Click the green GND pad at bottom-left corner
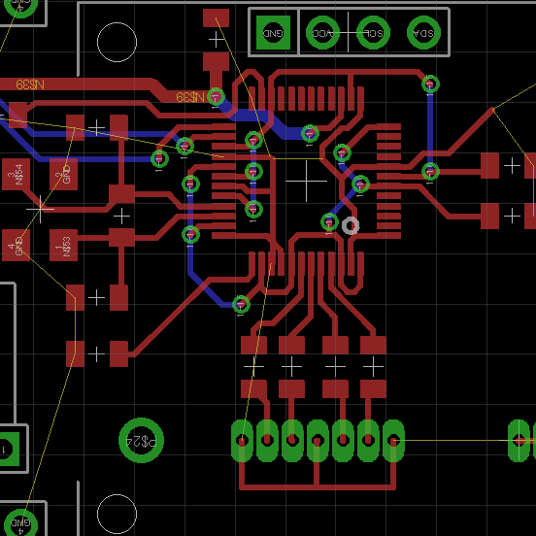The height and width of the screenshot is (536, 536). click(20, 523)
